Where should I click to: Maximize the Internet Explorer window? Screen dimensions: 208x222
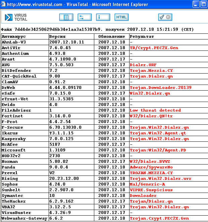(204, 4)
